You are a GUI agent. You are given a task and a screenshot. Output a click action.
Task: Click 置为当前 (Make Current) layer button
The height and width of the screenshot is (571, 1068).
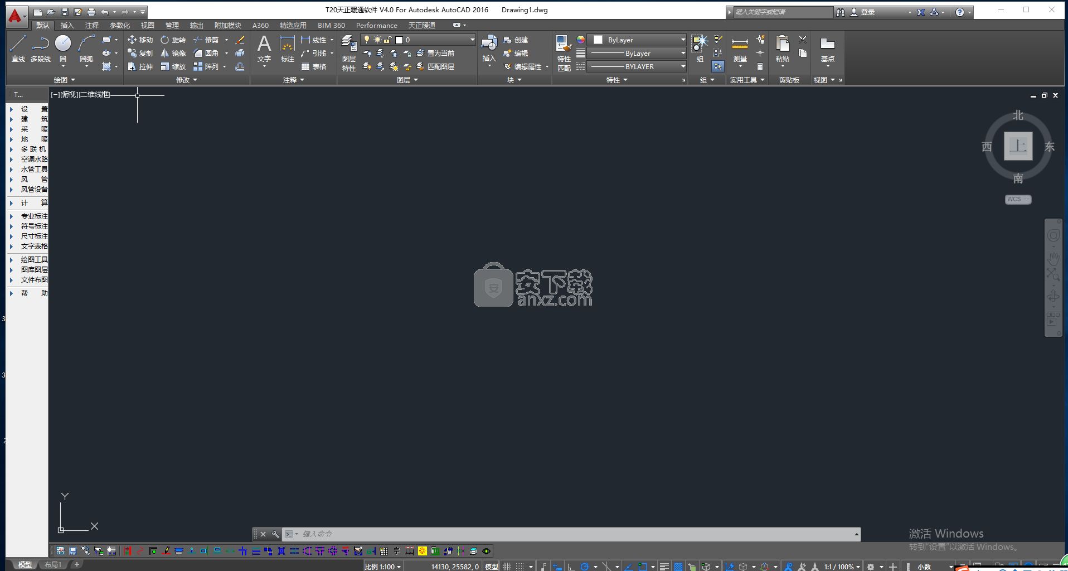[x=435, y=53]
